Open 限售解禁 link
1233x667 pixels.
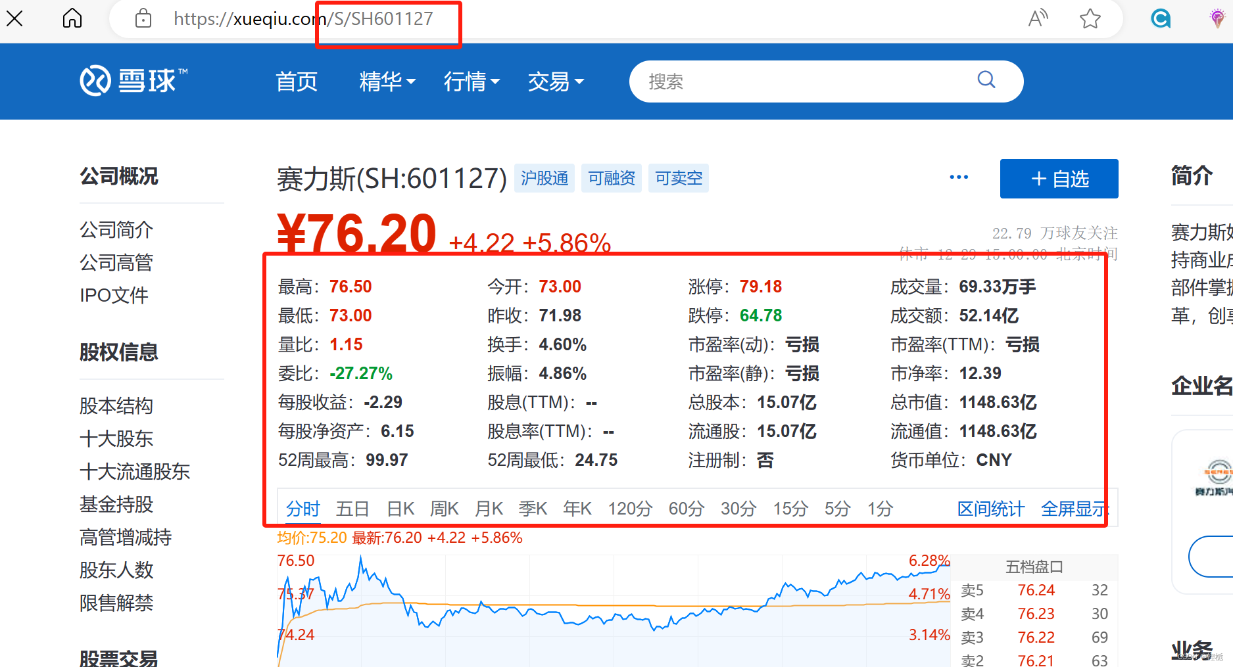click(x=116, y=603)
